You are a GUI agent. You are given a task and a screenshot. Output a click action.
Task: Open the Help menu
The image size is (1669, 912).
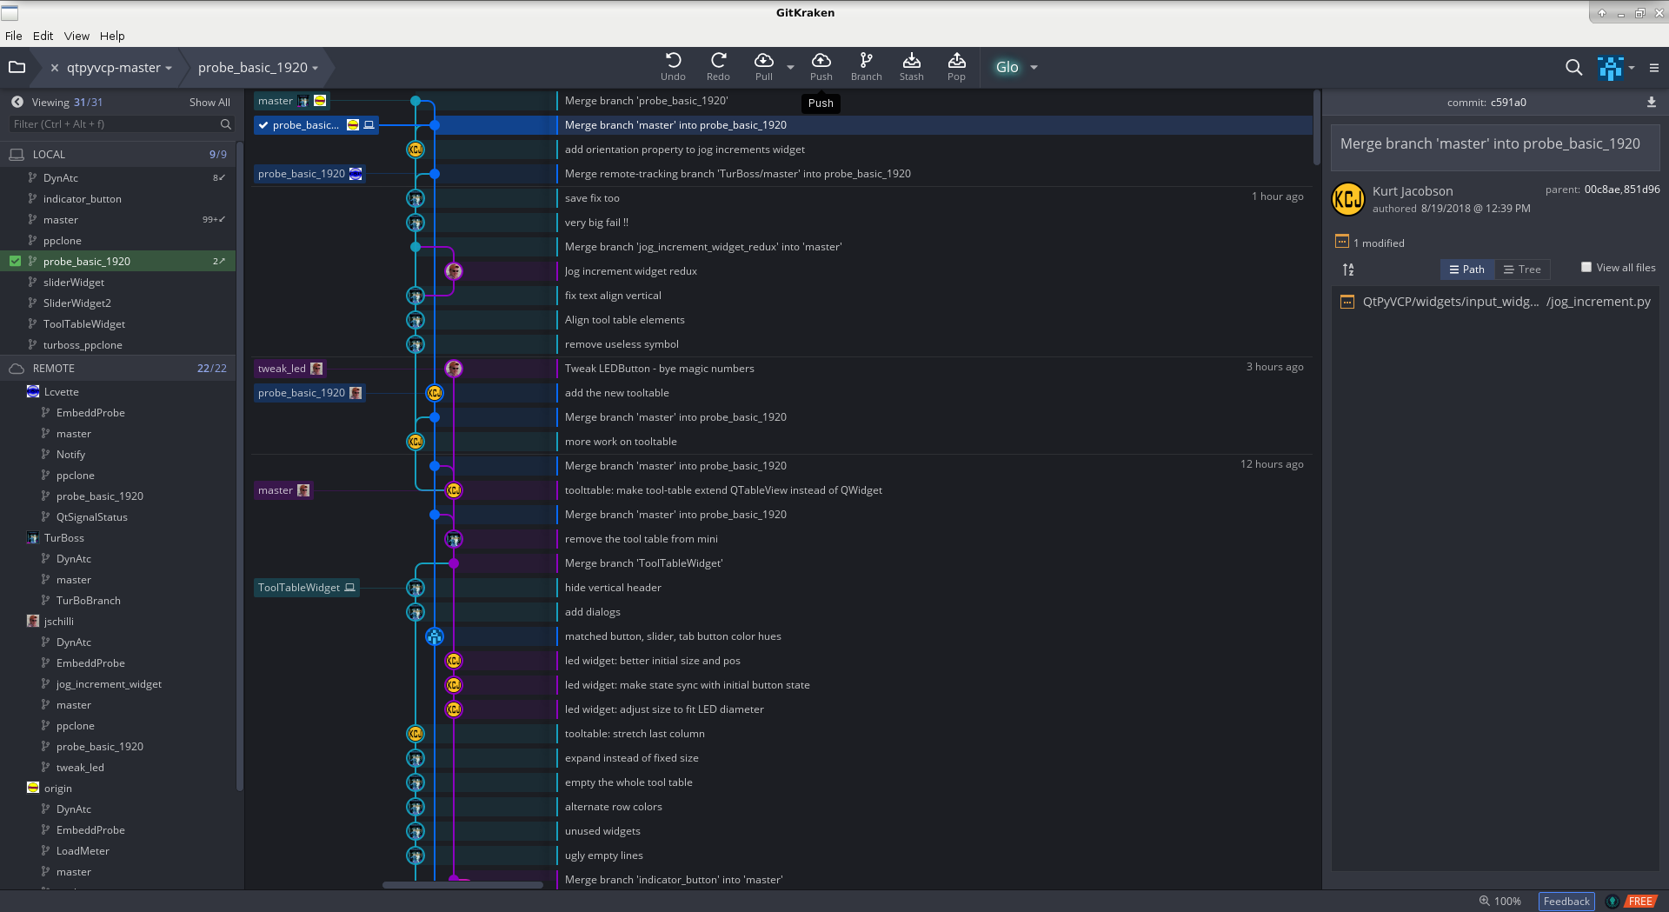coord(112,36)
